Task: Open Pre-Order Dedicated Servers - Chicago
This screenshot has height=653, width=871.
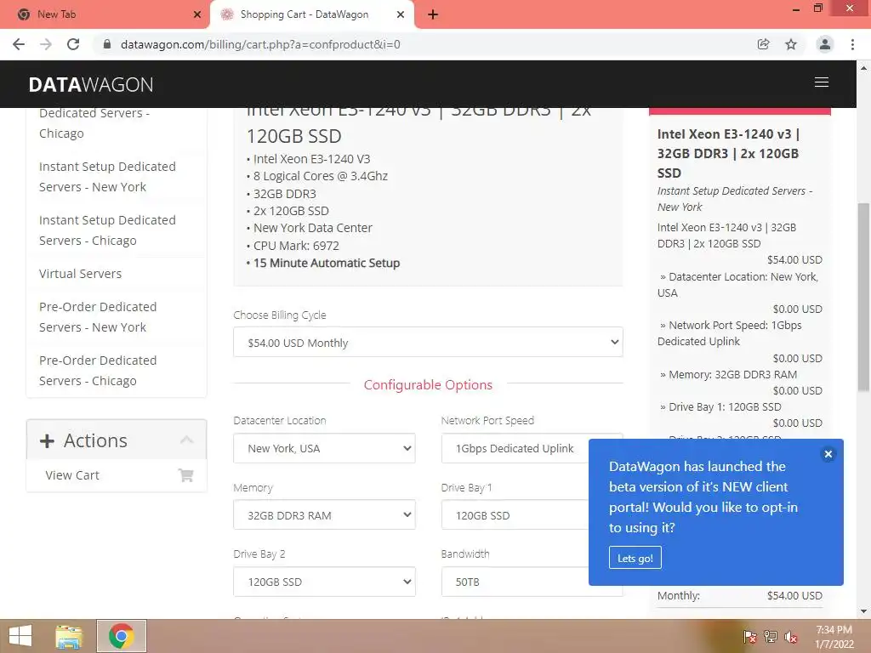Action: pyautogui.click(x=98, y=371)
